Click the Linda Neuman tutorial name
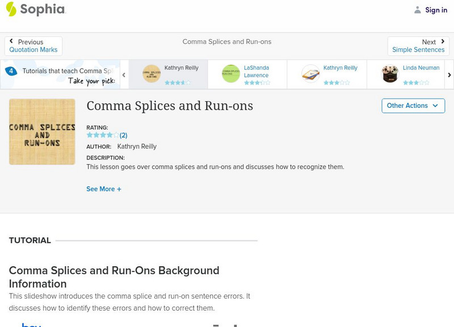This screenshot has width=454, height=327. coord(421,68)
